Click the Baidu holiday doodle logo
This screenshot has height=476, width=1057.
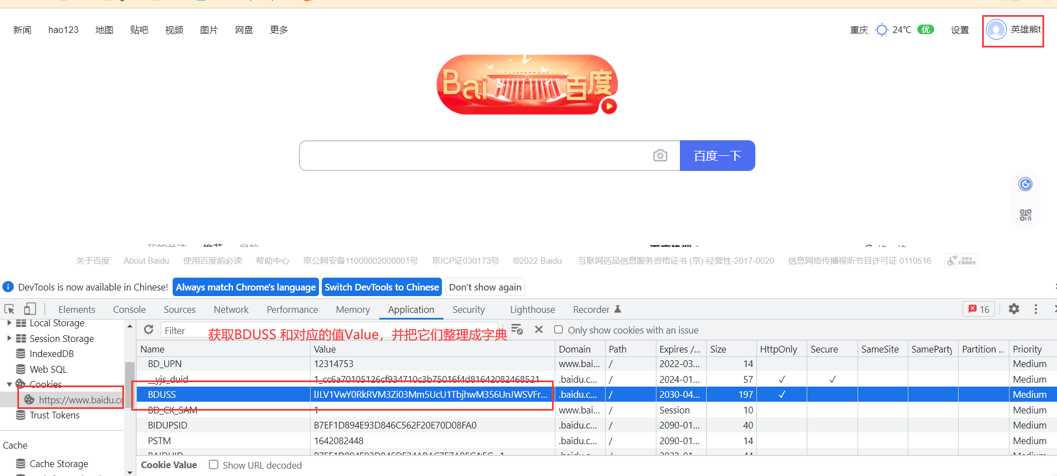coord(527,85)
